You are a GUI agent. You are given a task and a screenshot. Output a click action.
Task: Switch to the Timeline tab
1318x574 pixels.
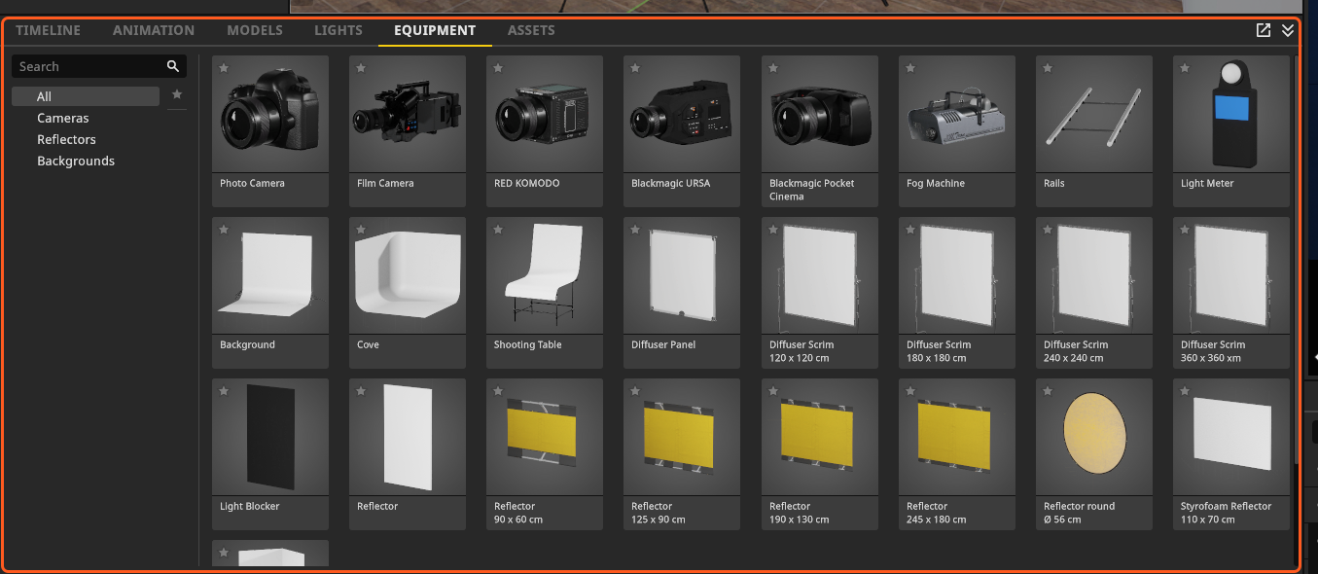tap(49, 30)
